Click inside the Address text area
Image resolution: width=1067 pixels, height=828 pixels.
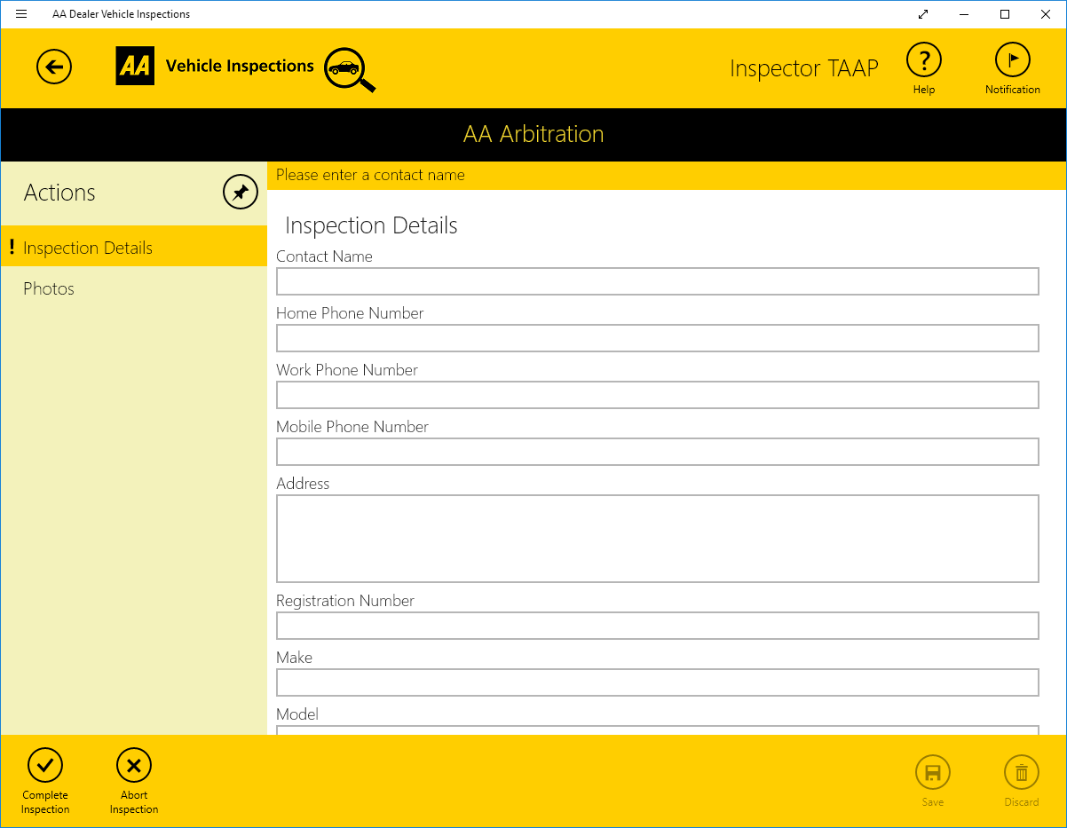(x=658, y=539)
